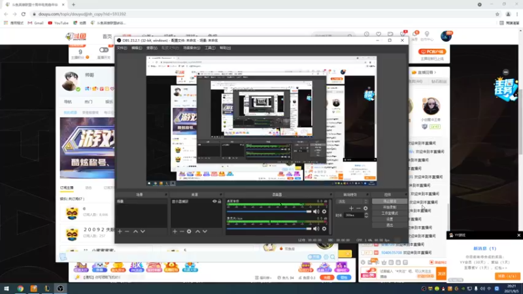523x294 pixels.
Task: Mute microphone/Aux speaker icon in mixer
Action: (316, 229)
